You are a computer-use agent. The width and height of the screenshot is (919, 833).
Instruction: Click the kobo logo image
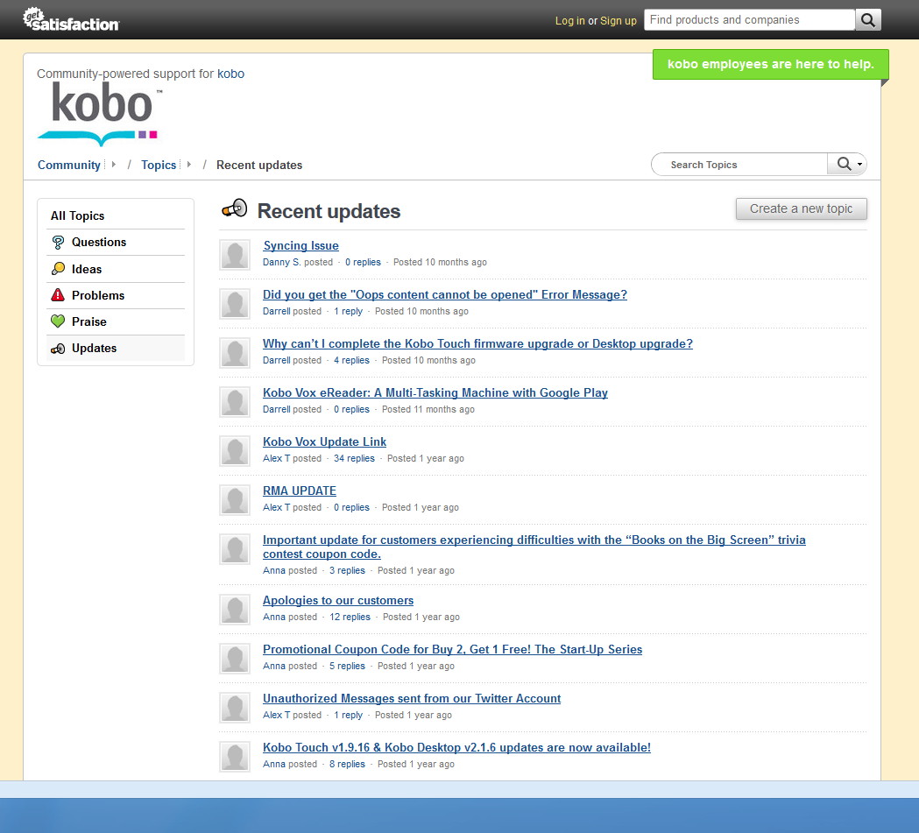coord(100,113)
